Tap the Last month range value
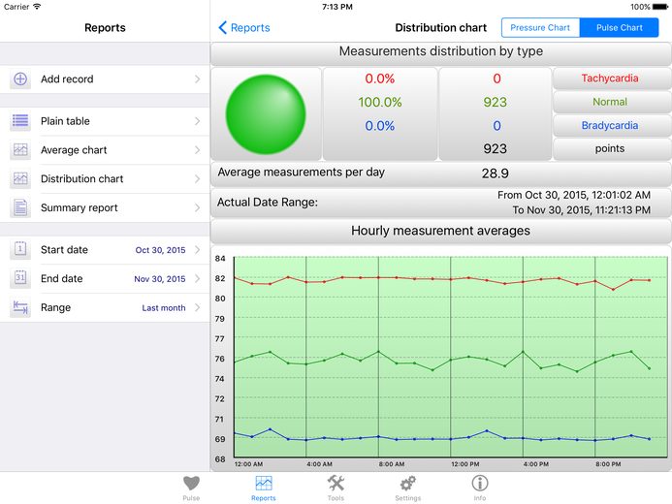Screen dimensions: 672x504 click(164, 308)
